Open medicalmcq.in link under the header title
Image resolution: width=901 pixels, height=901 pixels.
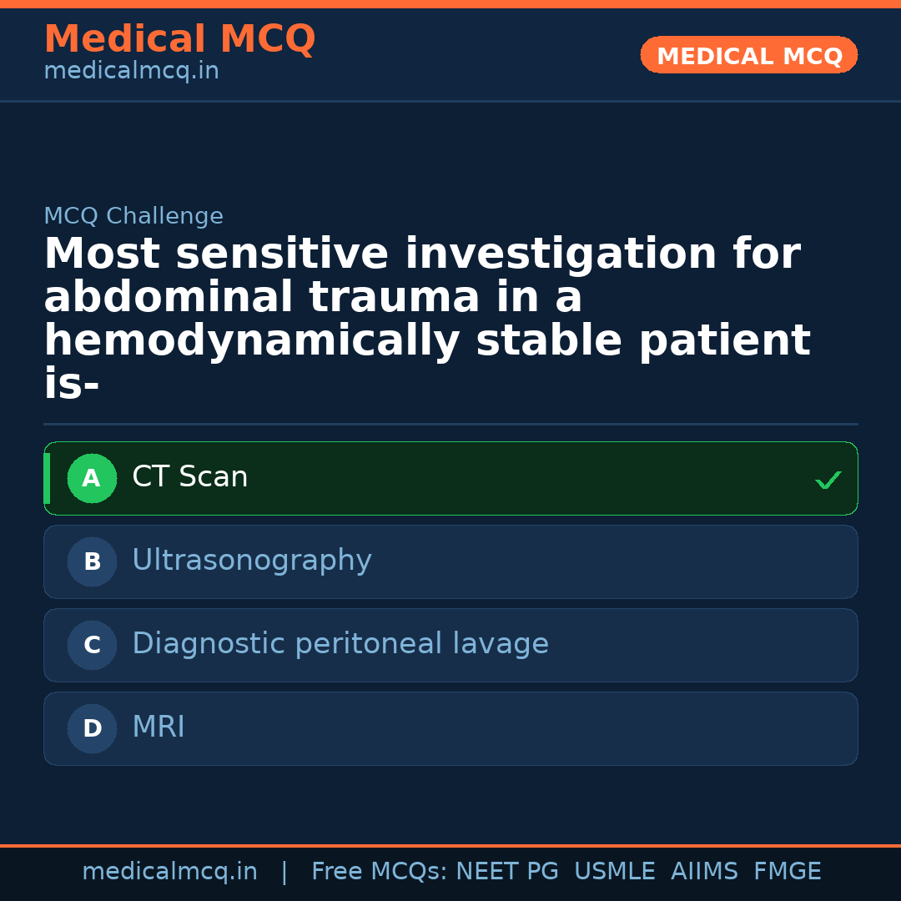(x=131, y=72)
